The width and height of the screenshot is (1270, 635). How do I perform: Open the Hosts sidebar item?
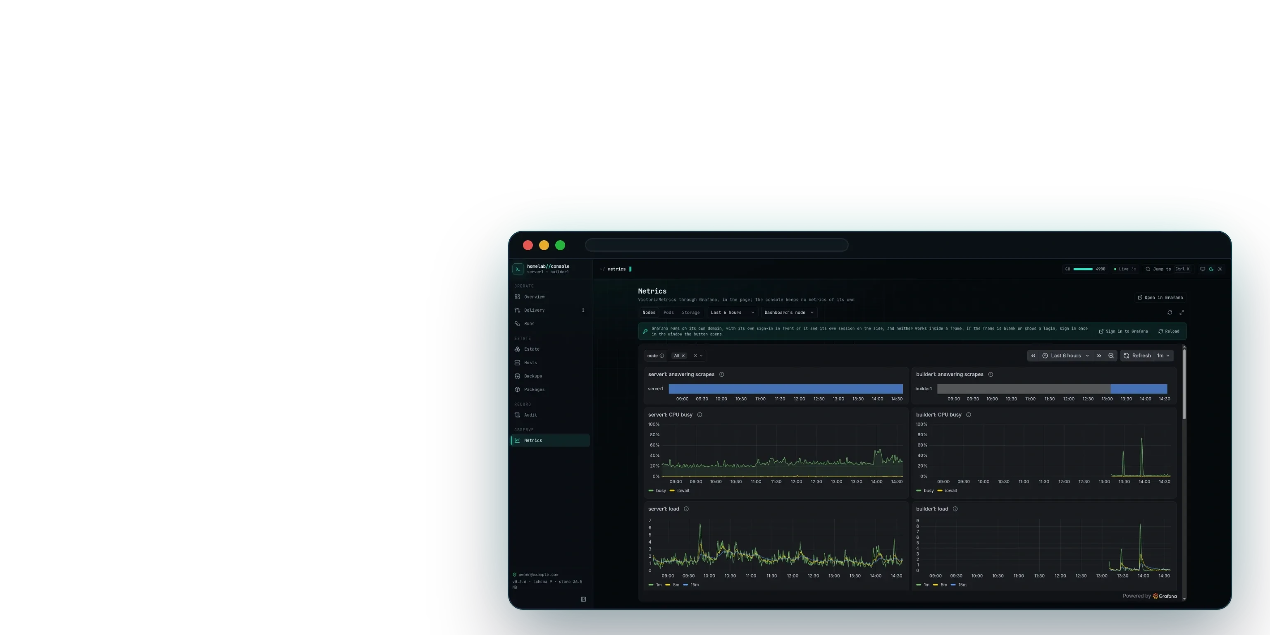tap(550, 363)
